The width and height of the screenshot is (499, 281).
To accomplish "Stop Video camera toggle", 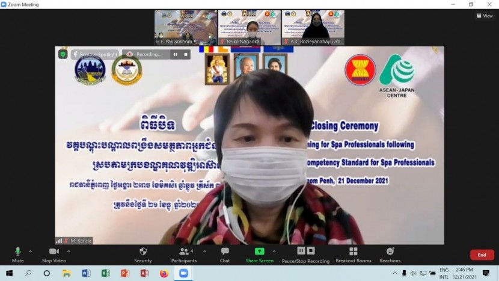I will [x=54, y=252].
